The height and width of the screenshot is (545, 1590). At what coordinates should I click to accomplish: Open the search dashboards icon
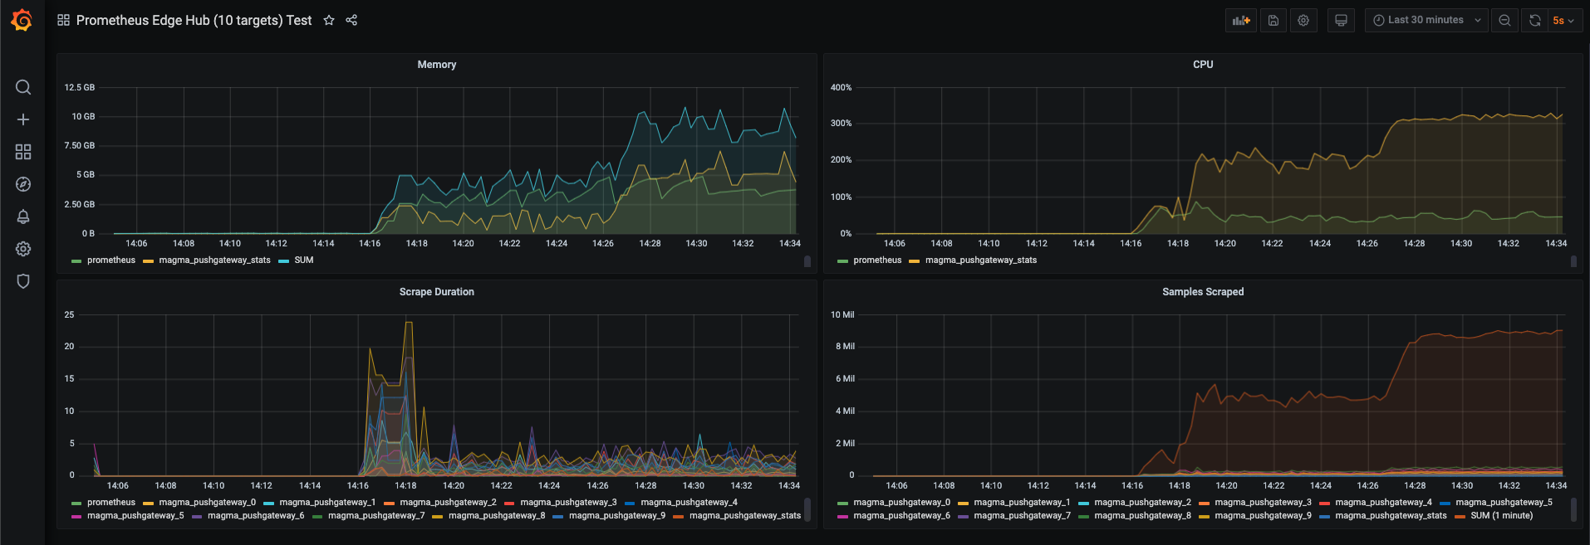23,87
